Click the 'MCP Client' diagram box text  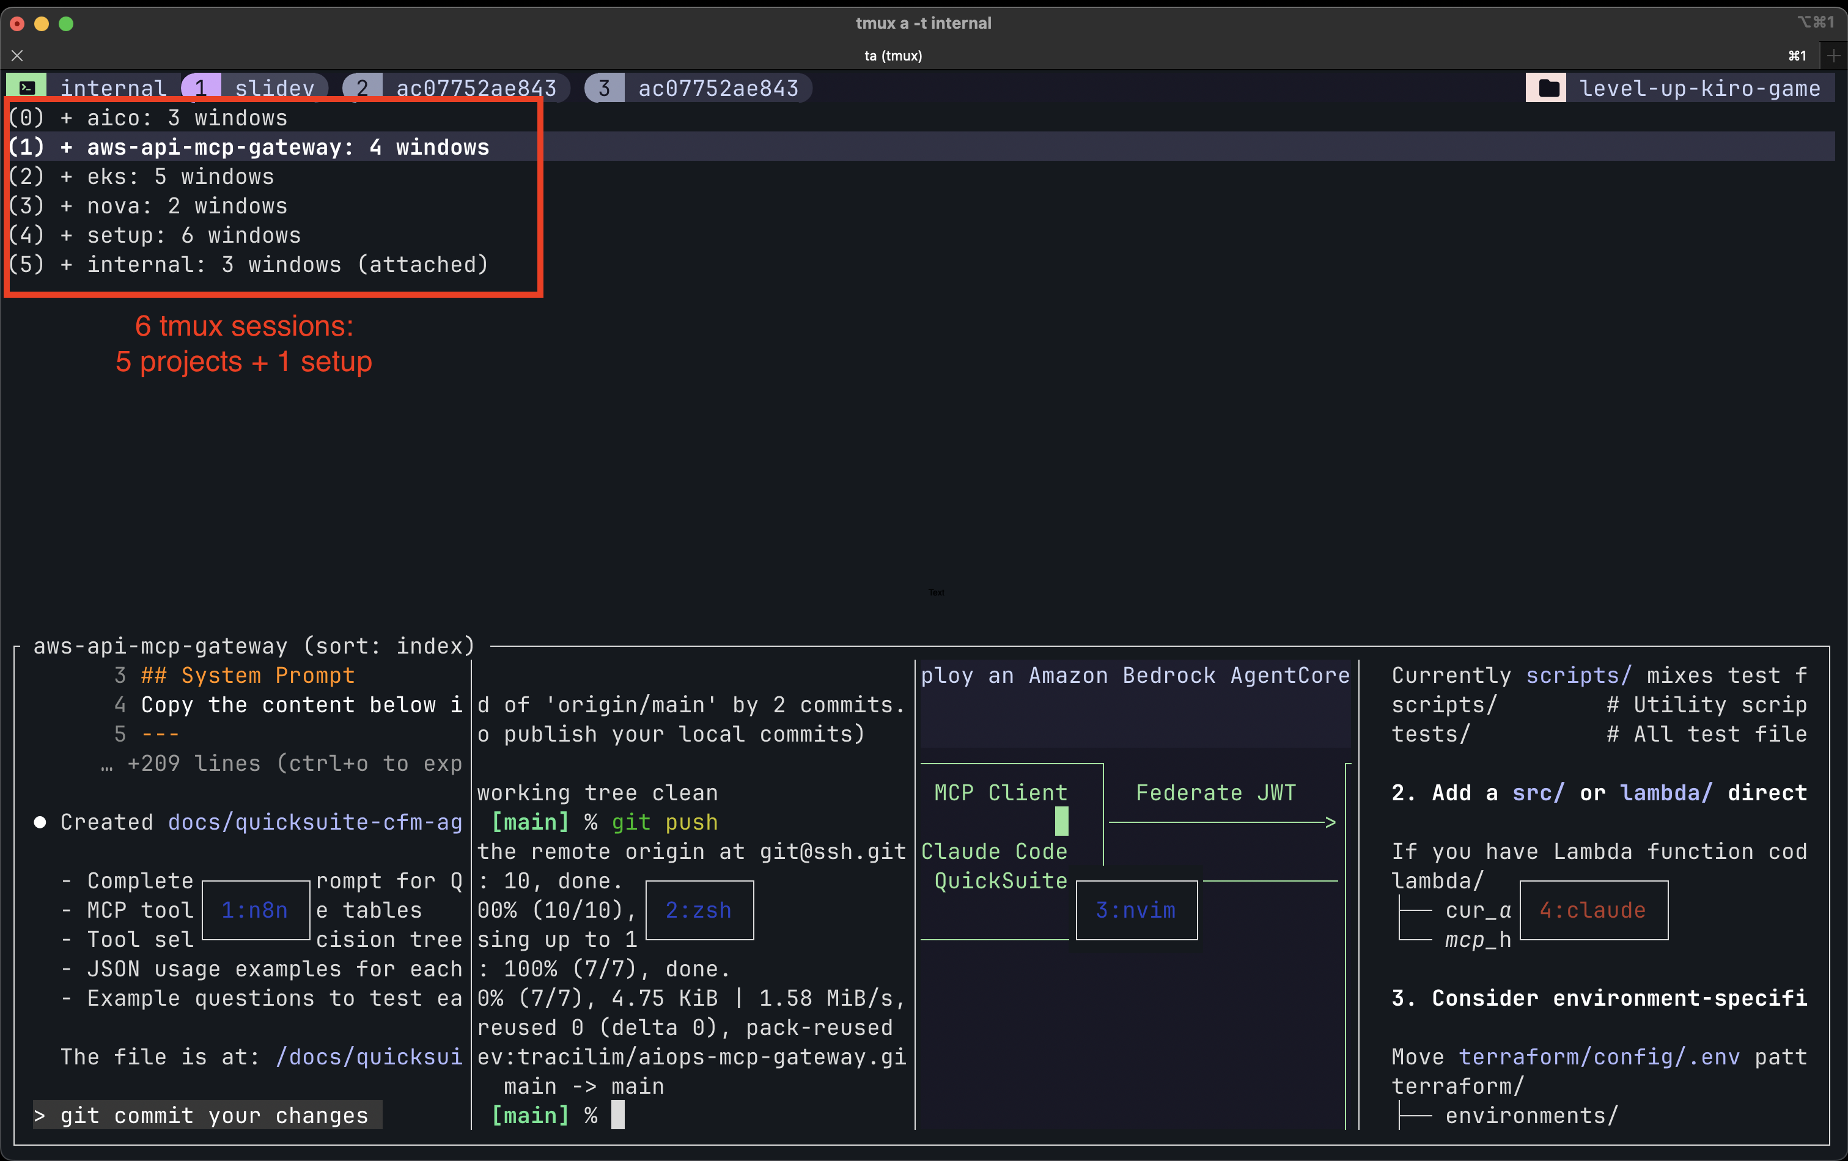point(1001,793)
